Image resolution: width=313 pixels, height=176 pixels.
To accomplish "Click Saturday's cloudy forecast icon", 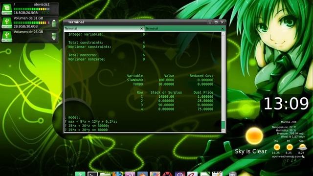I will (302, 147).
